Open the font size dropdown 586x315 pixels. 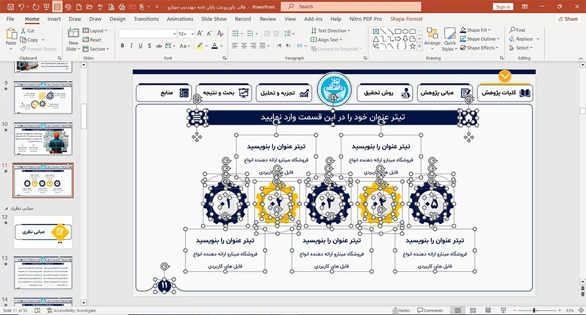click(x=192, y=34)
